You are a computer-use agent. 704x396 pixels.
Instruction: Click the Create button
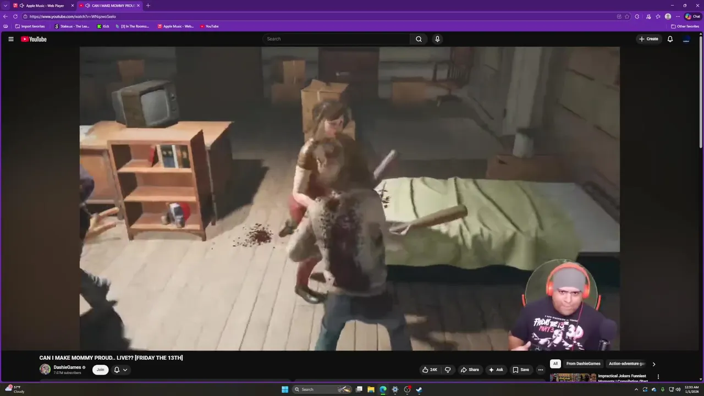(x=648, y=39)
